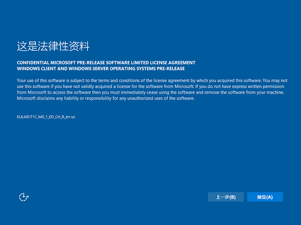This screenshot has width=301, height=225.
Task: Click the WINDOWS CLIENT AND WINDOWS SERVER line
Action: (x=101, y=68)
